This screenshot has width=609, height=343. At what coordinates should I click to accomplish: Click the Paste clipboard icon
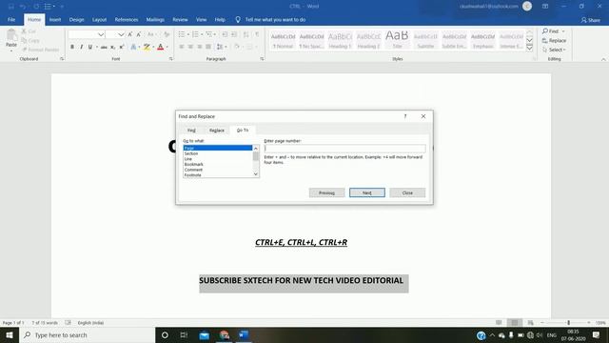tap(11, 35)
